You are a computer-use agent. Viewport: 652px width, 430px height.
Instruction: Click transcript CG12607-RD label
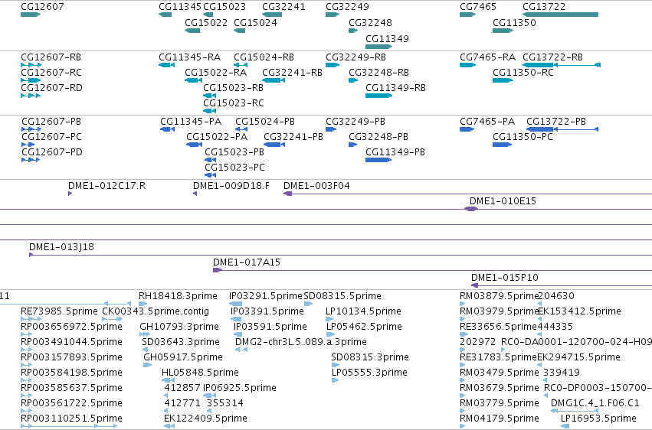pos(51,87)
